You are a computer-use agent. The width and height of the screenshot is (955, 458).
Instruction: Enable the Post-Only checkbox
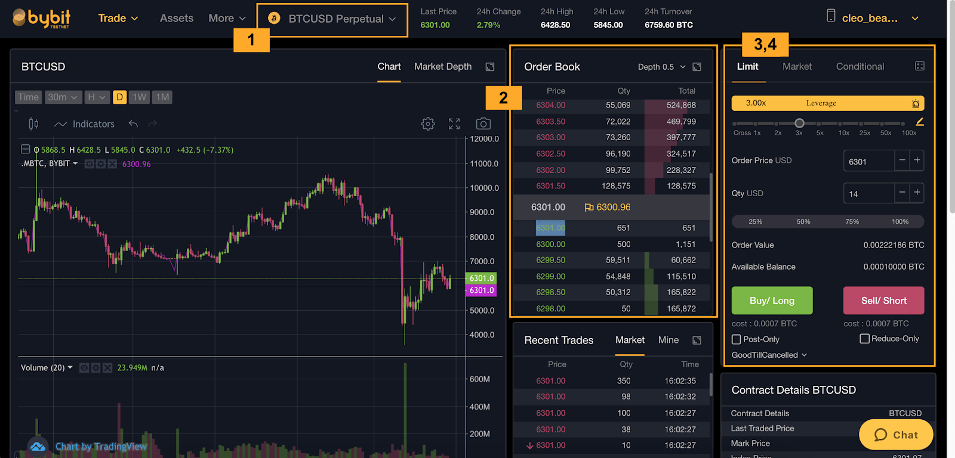(736, 339)
